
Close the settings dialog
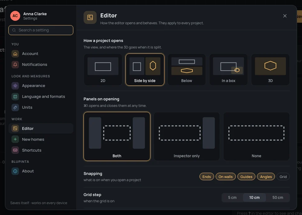click(285, 16)
